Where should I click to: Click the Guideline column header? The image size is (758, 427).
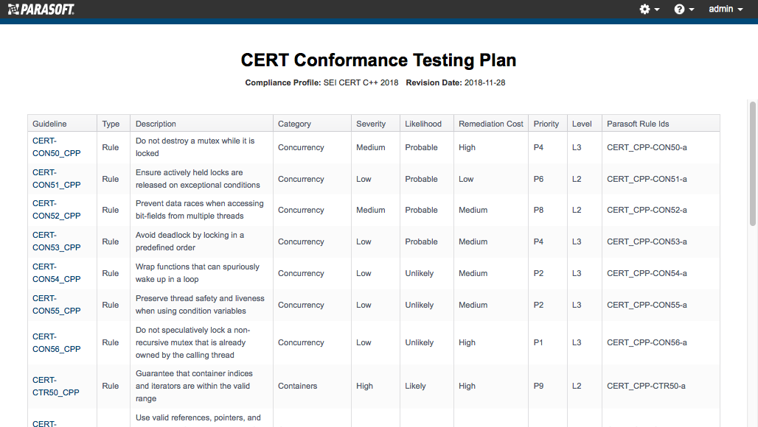point(49,124)
